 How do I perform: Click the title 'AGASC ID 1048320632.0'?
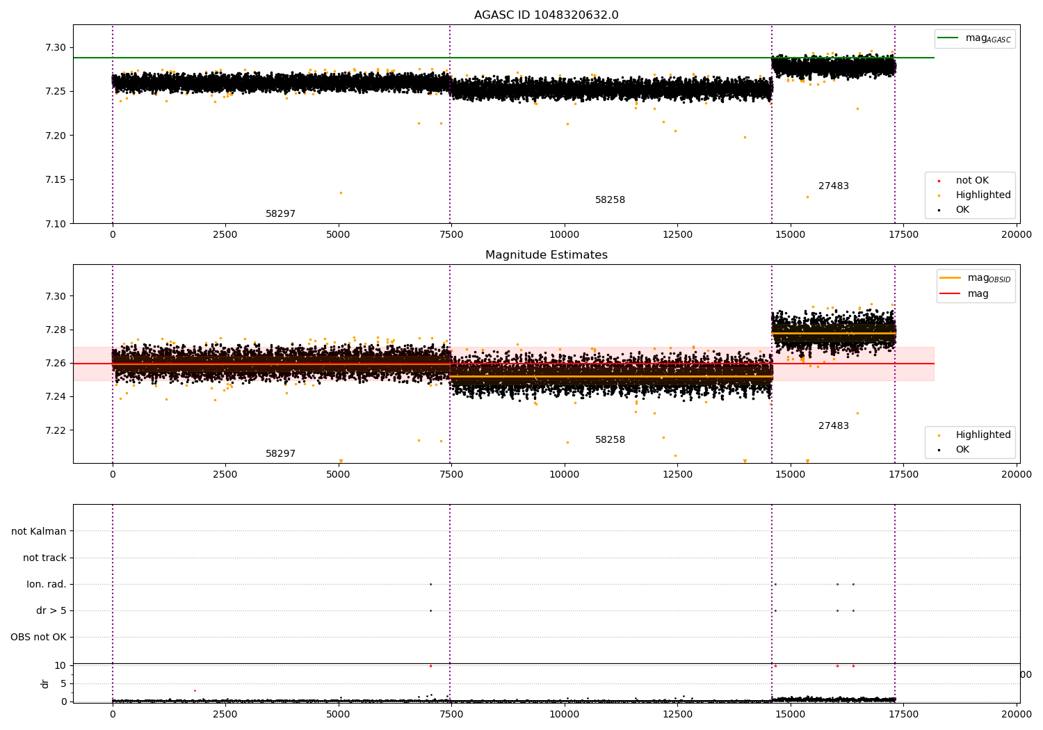[x=547, y=15]
